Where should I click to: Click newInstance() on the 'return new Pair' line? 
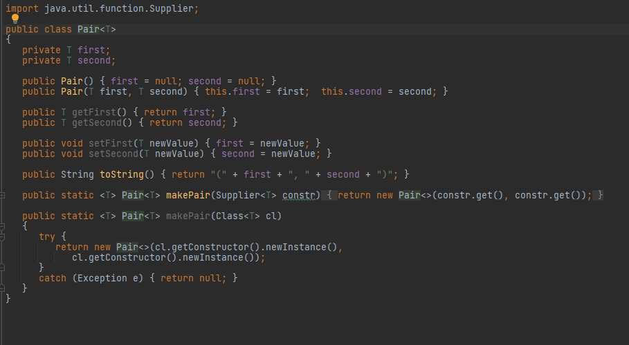[302, 248]
